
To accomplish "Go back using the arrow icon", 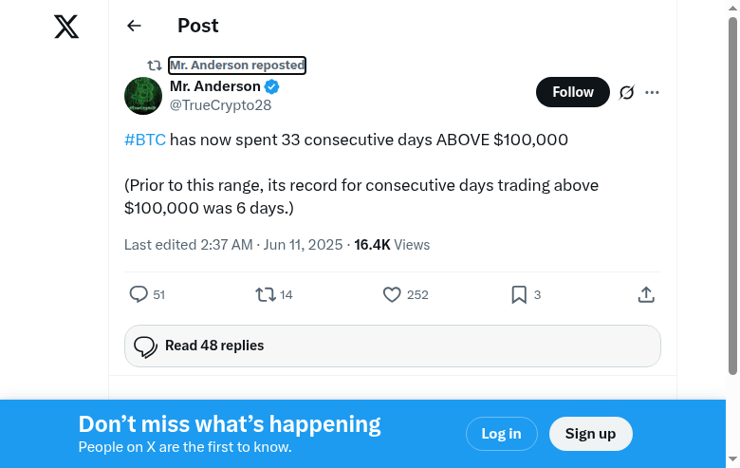I will coord(134,27).
